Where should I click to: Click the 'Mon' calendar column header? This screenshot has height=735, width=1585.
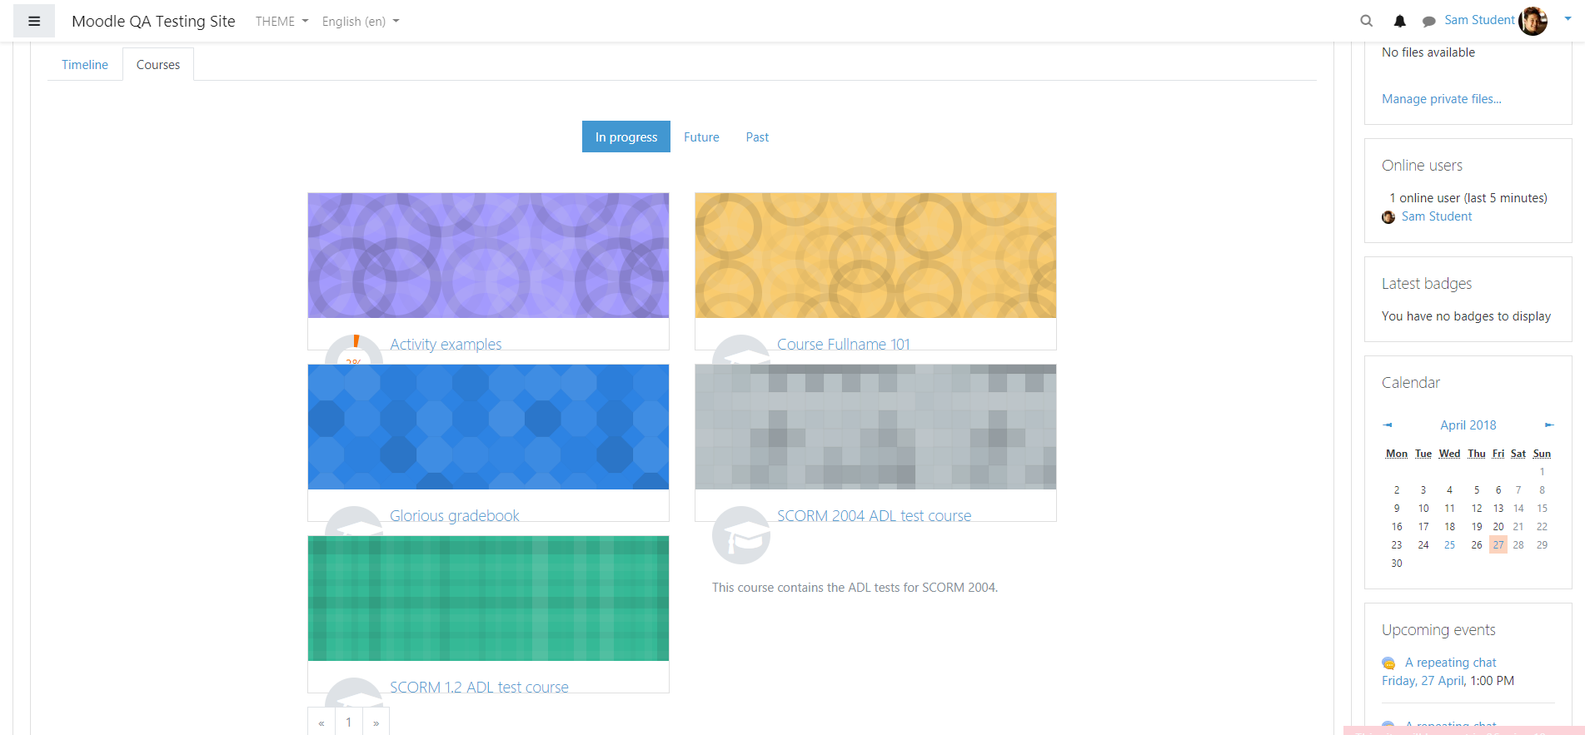coord(1397,454)
